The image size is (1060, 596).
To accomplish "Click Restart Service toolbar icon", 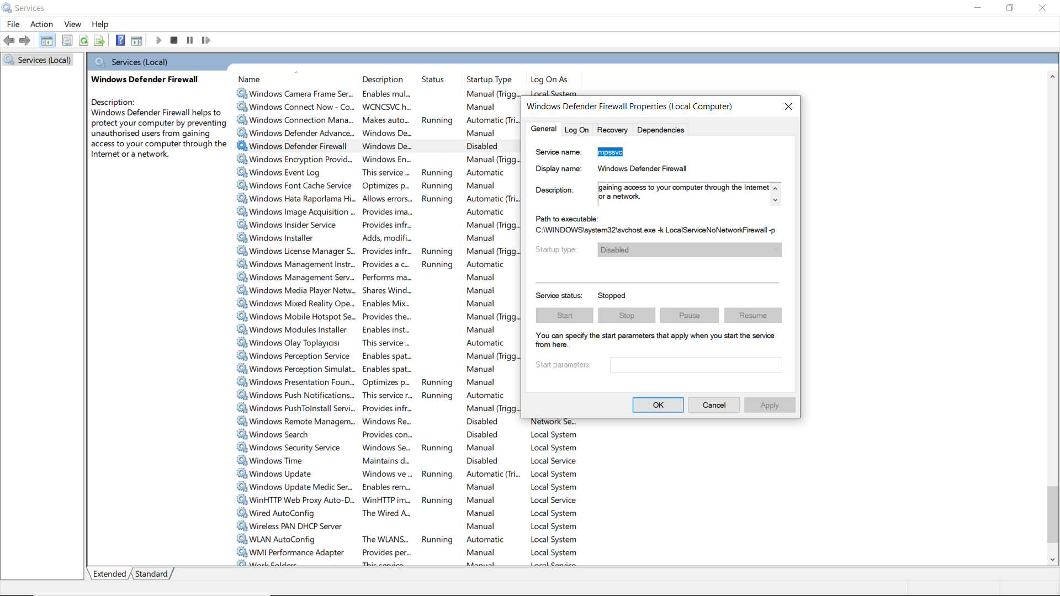I will point(206,40).
